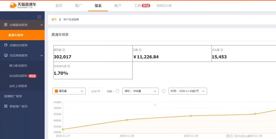276x139 pixels.
Task: Collapse the sidebar with the fold icon
Action: [39, 17]
